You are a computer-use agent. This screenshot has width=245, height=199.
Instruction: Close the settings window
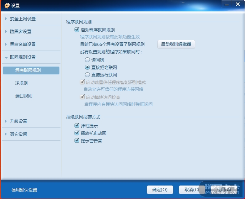238,4
